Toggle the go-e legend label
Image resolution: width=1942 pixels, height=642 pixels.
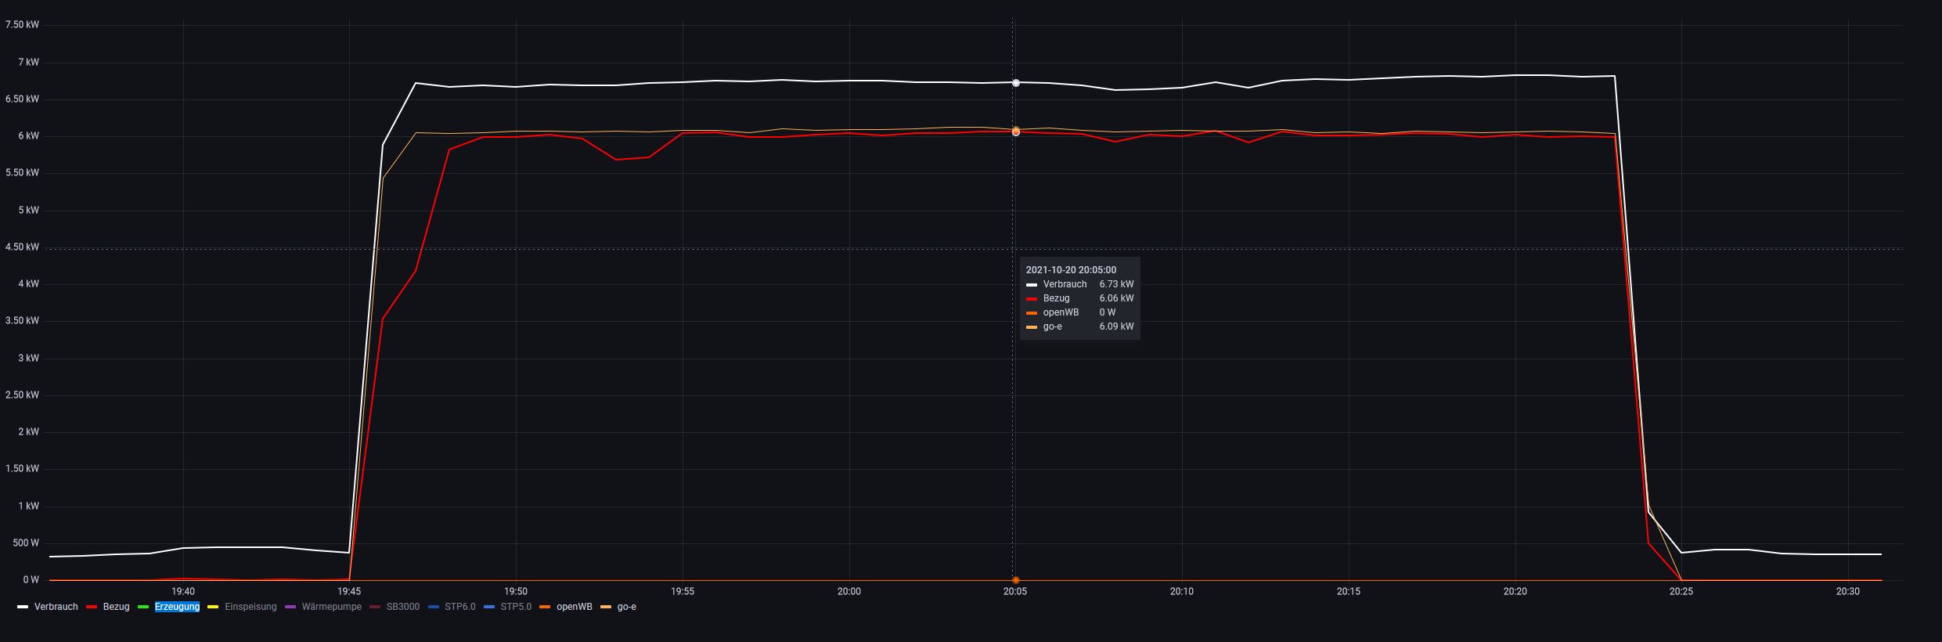(627, 607)
